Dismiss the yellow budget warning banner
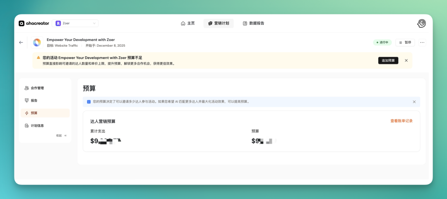447x199 pixels. [x=406, y=60]
